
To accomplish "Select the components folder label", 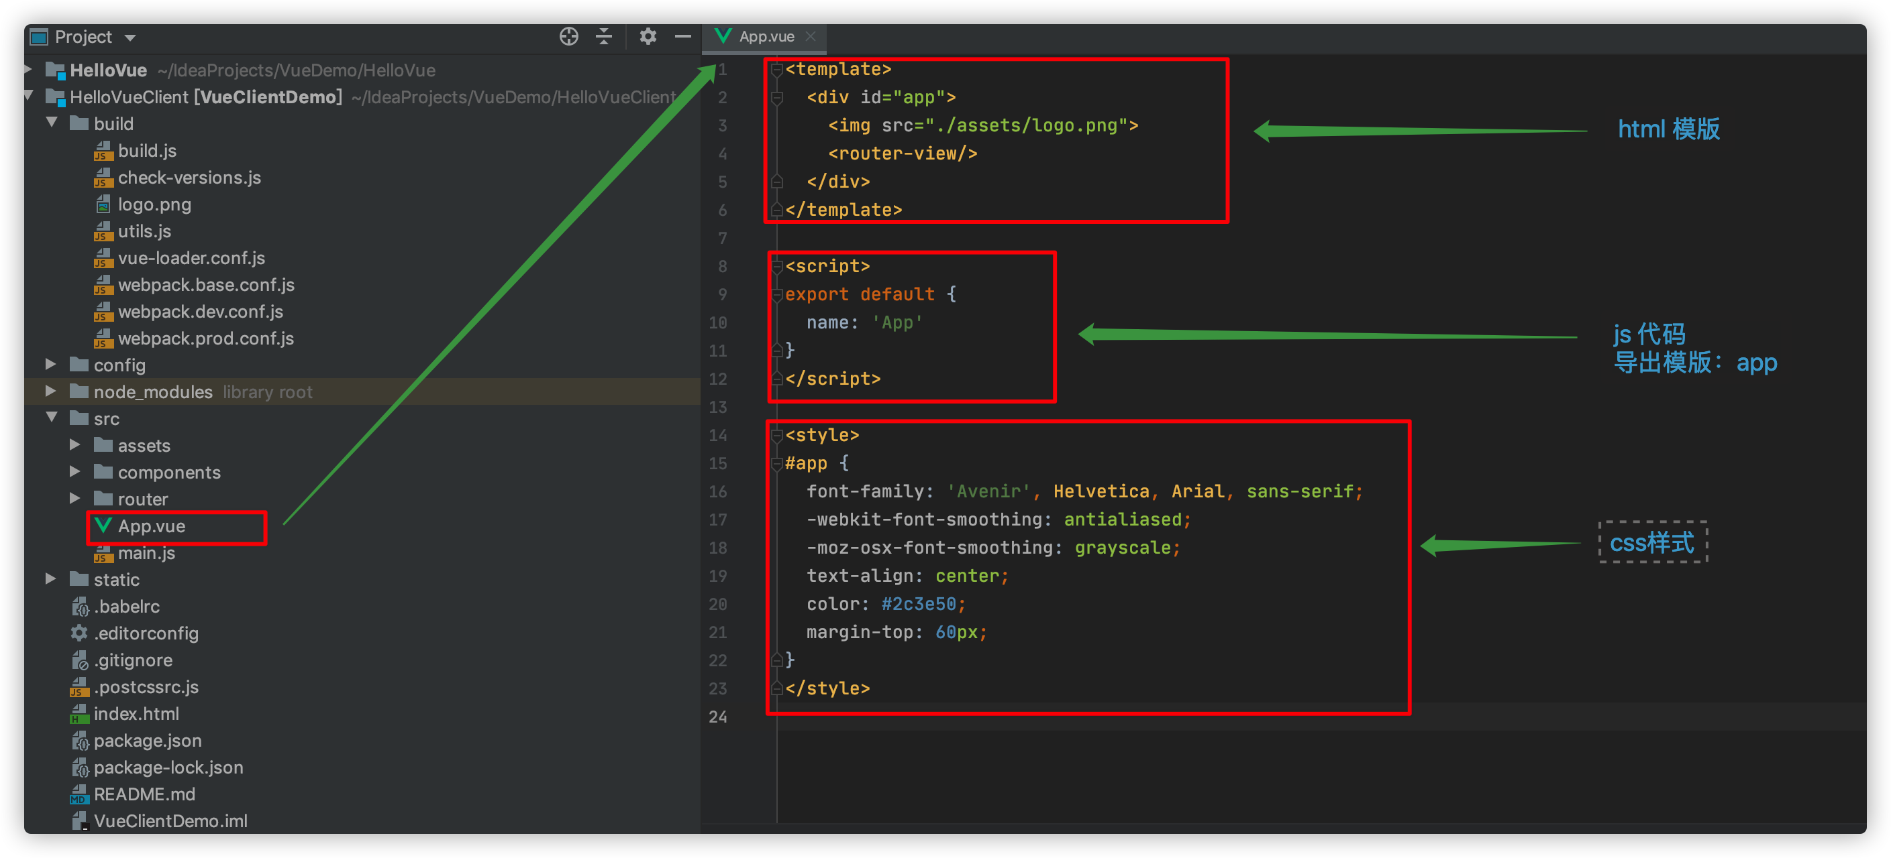I will 170,473.
